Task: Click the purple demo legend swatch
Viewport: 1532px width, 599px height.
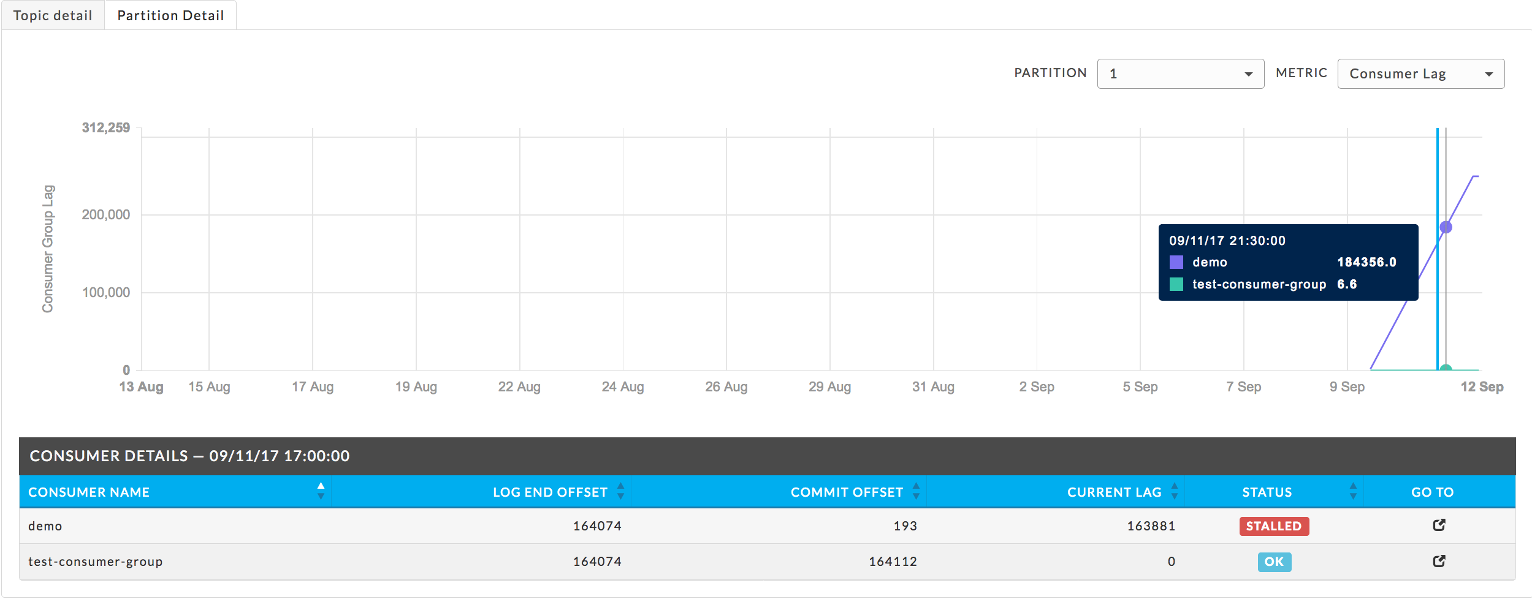Action: point(1176,262)
